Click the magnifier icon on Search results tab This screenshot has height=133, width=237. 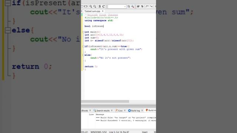point(95,110)
